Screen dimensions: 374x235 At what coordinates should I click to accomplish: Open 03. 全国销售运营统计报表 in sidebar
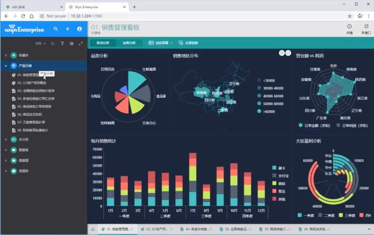tap(36, 91)
